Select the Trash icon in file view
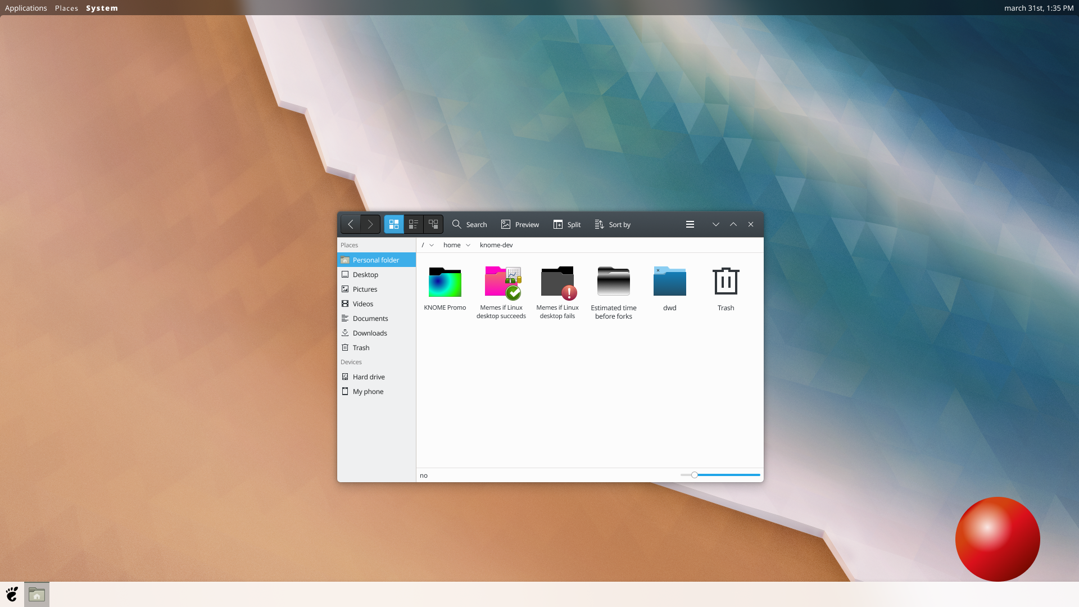Image resolution: width=1079 pixels, height=607 pixels. point(726,281)
